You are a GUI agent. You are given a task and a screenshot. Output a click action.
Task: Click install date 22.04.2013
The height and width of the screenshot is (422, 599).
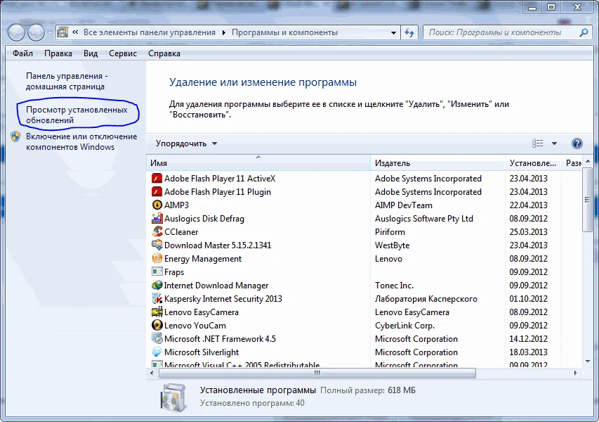tap(528, 205)
